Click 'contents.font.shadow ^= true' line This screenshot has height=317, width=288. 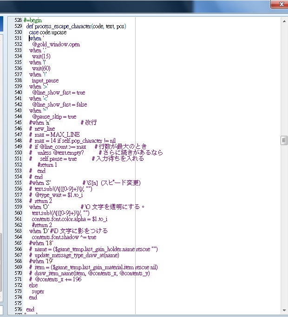[64, 237]
